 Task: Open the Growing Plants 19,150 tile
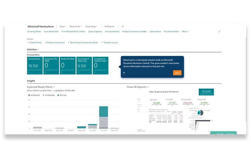[35, 66]
